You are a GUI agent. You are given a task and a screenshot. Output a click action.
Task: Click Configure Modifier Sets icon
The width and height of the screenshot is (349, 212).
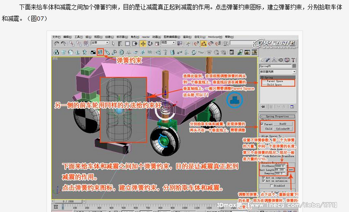(x=292, y=107)
